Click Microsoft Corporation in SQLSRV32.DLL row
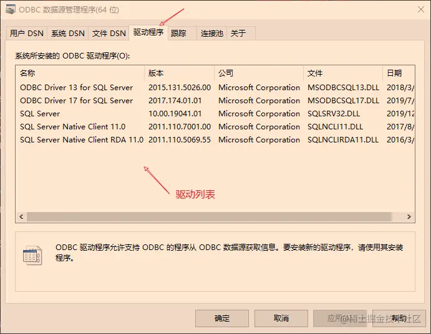 [x=259, y=114]
